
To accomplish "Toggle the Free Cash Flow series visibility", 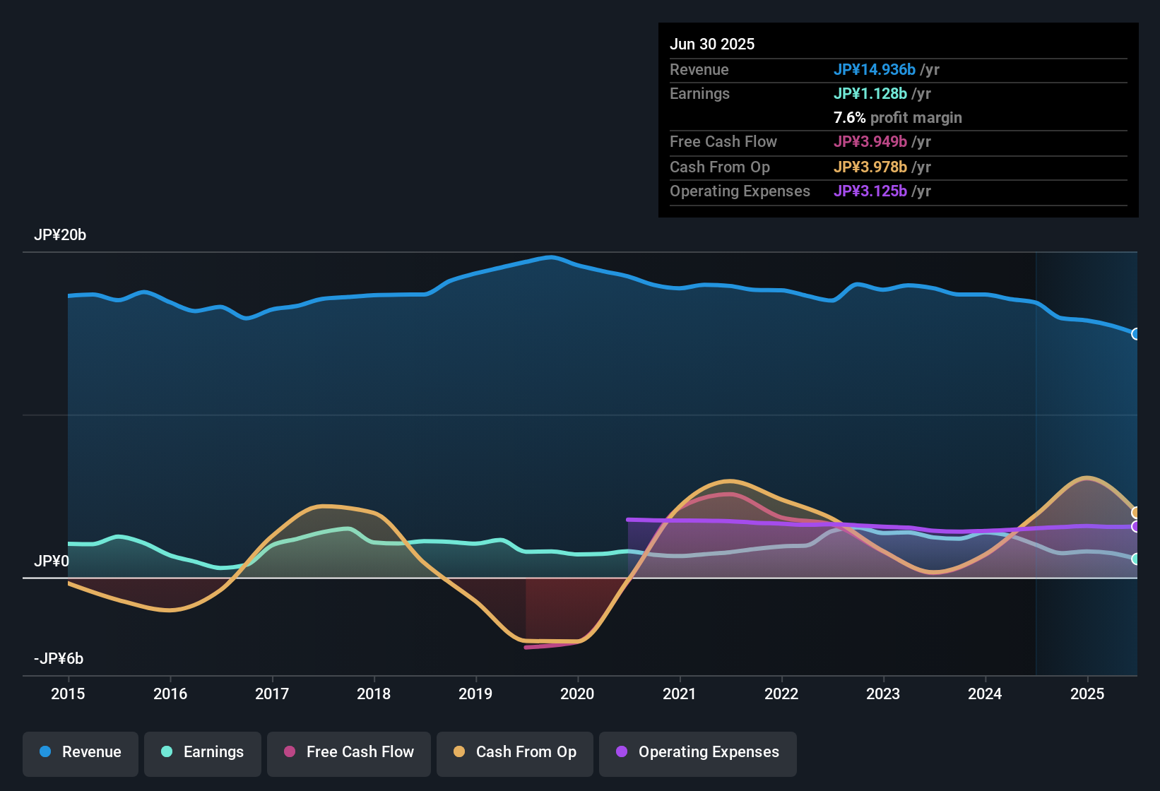I will tap(348, 752).
